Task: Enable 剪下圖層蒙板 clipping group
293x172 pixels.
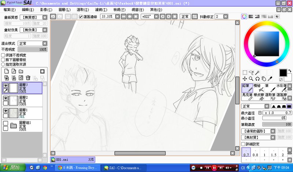Action: [x=3, y=60]
